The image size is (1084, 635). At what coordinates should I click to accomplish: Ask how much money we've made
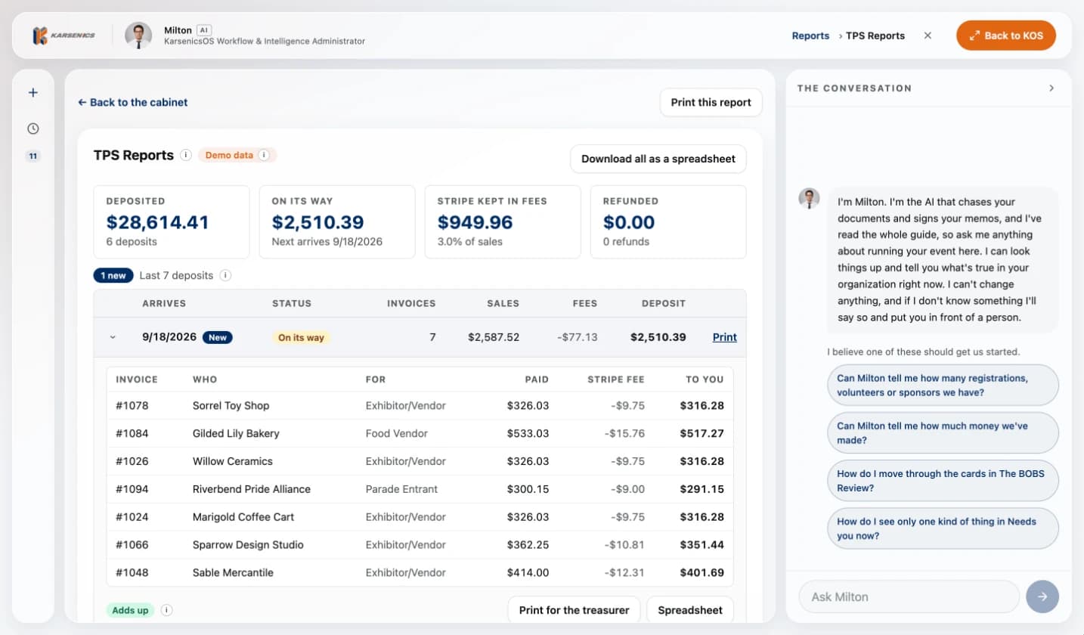[x=943, y=432]
